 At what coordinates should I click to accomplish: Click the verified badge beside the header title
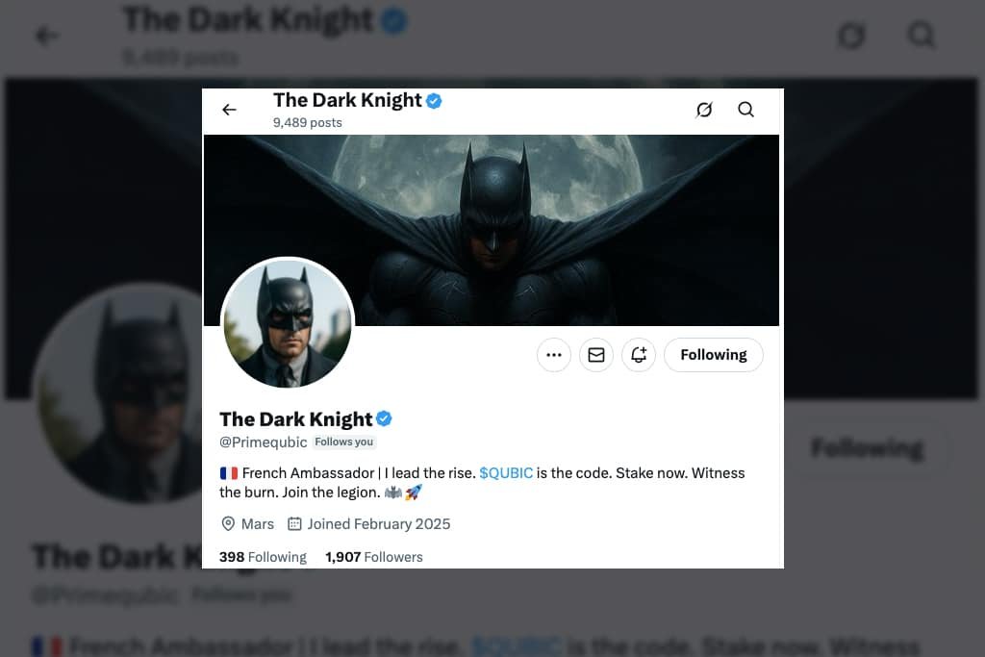[434, 100]
